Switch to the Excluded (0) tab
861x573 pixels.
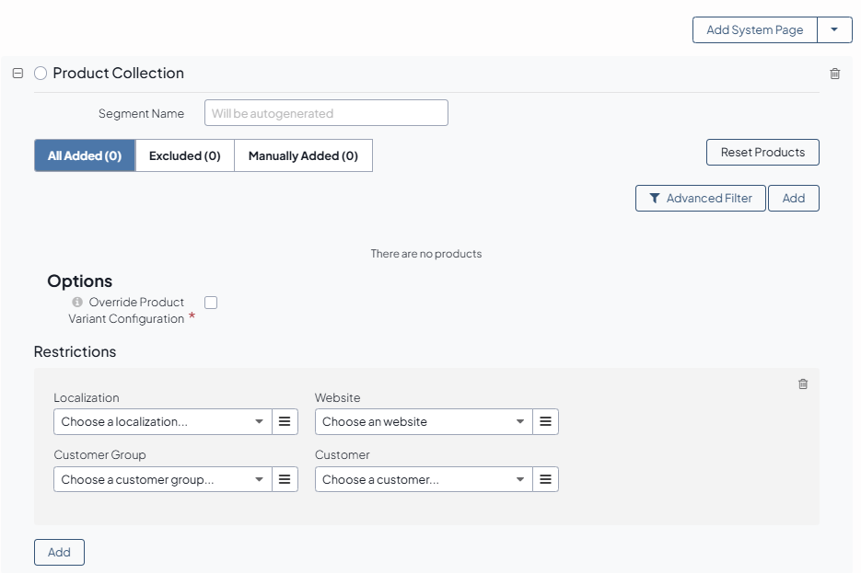tap(185, 155)
